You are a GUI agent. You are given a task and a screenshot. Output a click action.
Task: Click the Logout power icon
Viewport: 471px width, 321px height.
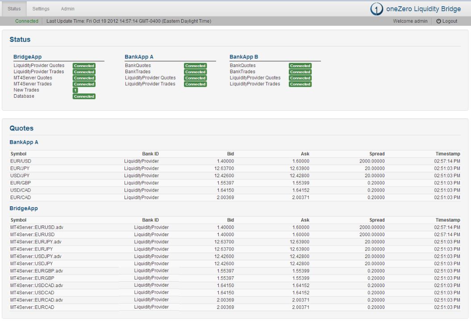point(438,21)
